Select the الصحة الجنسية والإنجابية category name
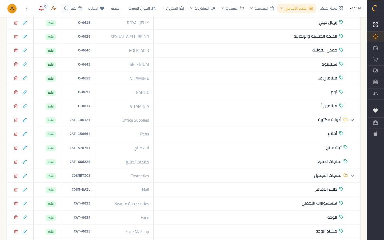 pos(315,36)
